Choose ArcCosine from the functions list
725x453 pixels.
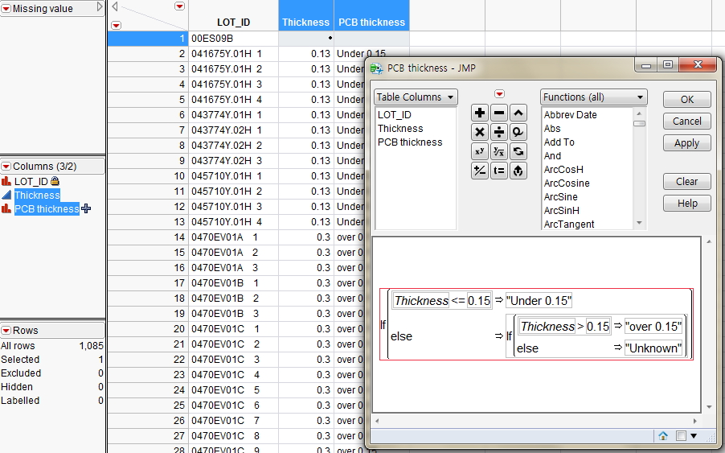(567, 183)
